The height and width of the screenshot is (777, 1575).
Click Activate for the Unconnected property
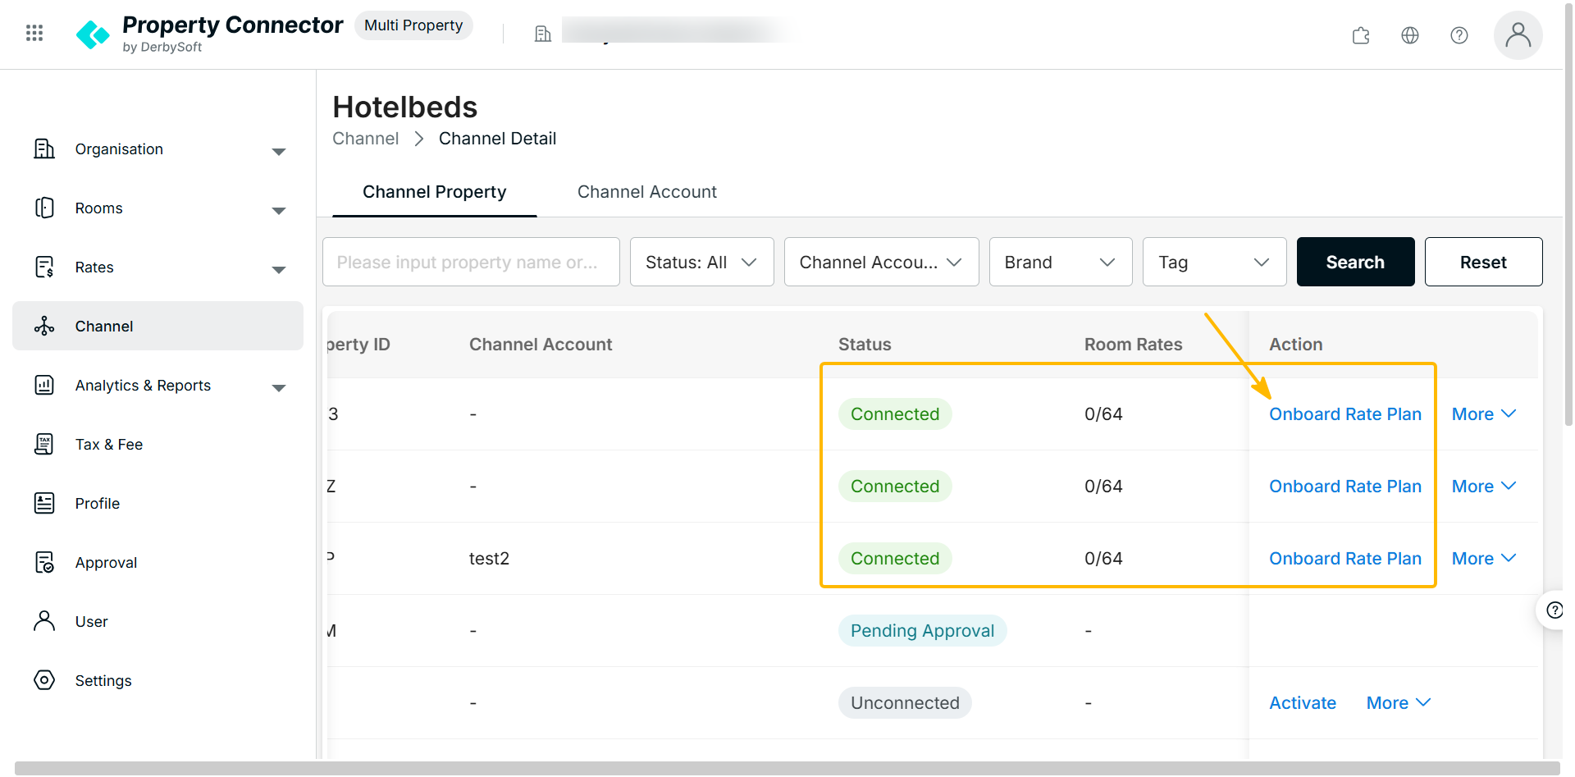coord(1303,703)
